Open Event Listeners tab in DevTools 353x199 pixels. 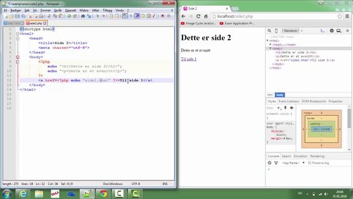(288, 101)
